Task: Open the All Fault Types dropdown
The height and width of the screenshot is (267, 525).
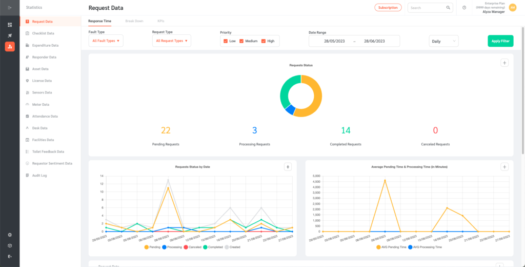Action: (106, 41)
